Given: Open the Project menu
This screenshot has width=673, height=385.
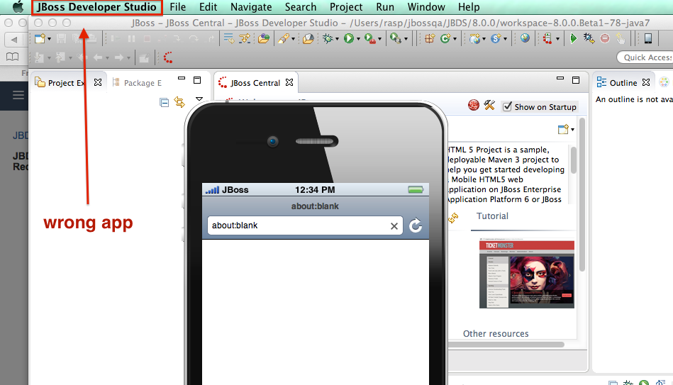Looking at the screenshot, I should click(346, 7).
